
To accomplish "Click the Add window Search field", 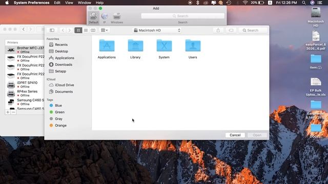I will (x=182, y=16).
